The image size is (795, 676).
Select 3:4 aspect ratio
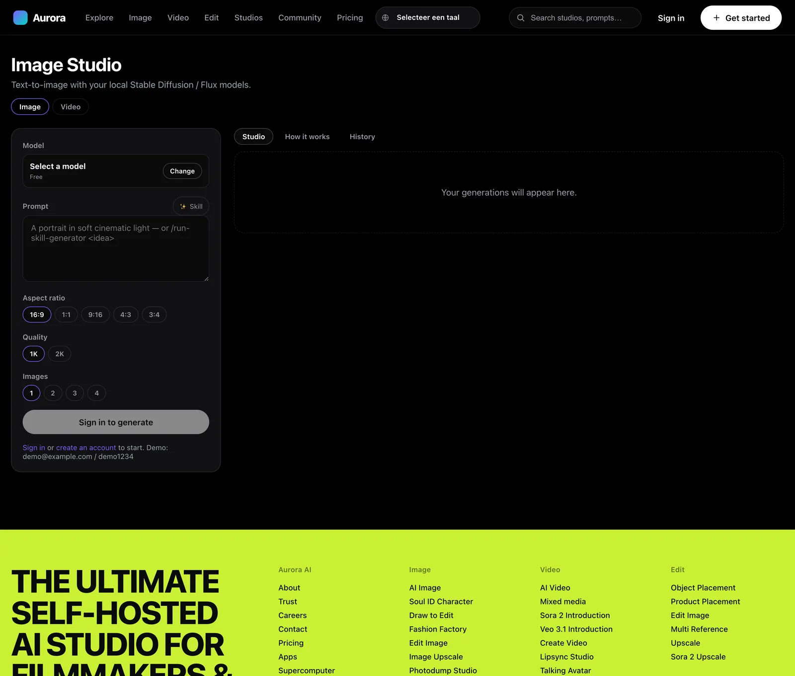154,315
